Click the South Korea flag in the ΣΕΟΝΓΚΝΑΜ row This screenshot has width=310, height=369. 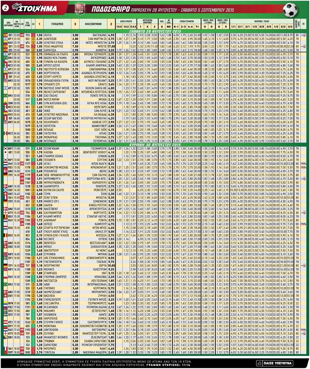tap(5, 148)
